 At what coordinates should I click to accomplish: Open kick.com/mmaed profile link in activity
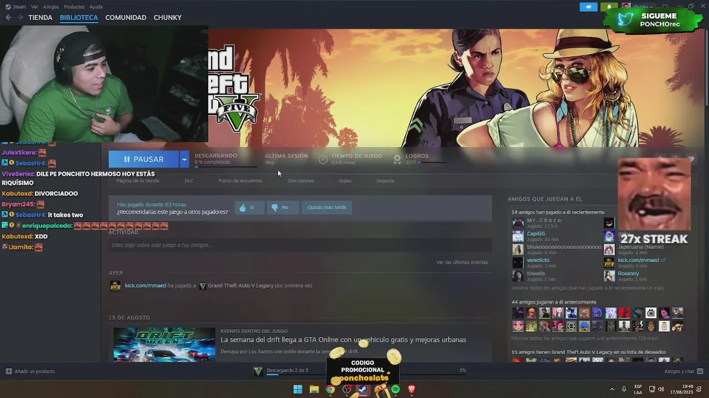click(x=146, y=286)
